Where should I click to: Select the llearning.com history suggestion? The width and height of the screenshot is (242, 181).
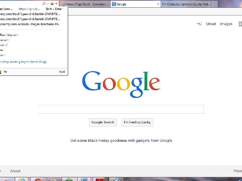9,35
